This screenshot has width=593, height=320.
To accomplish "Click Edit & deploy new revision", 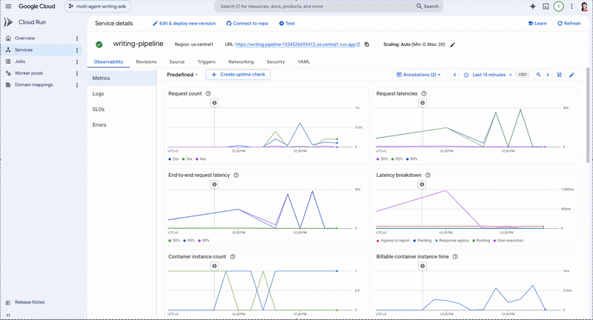I will (184, 24).
